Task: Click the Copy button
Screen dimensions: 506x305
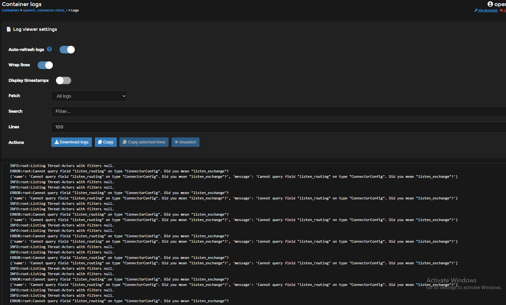Action: 106,142
